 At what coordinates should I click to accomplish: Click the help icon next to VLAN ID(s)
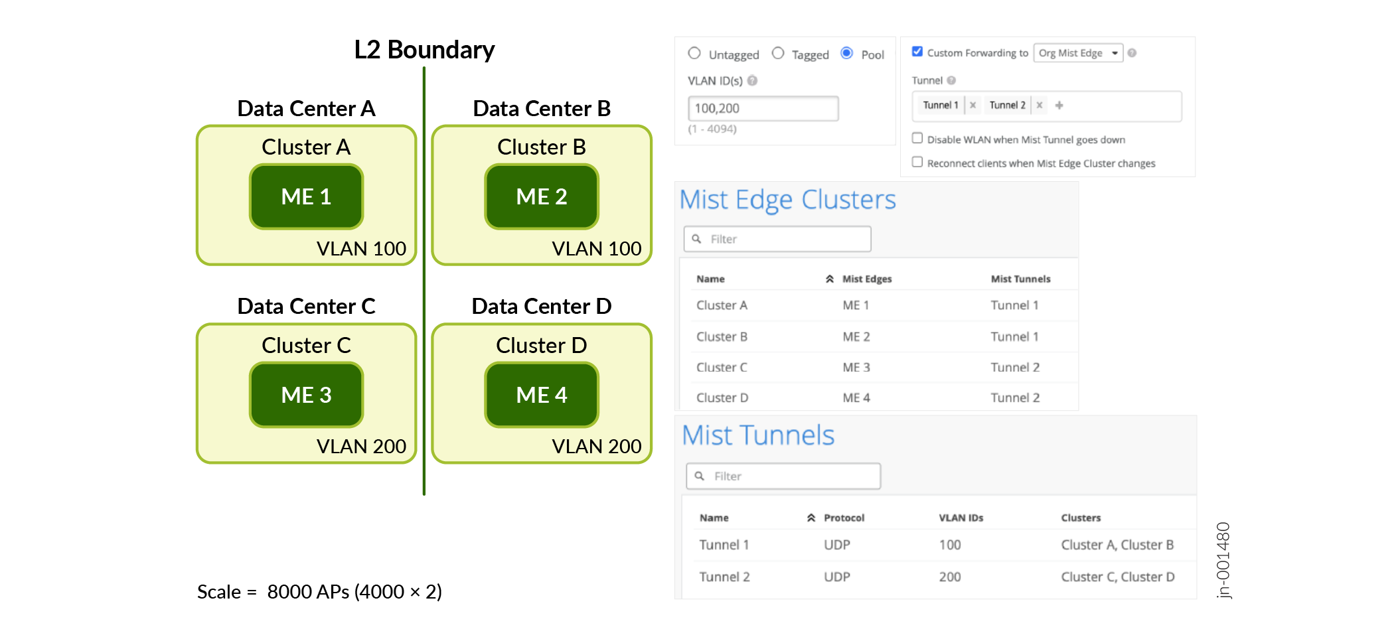752,81
